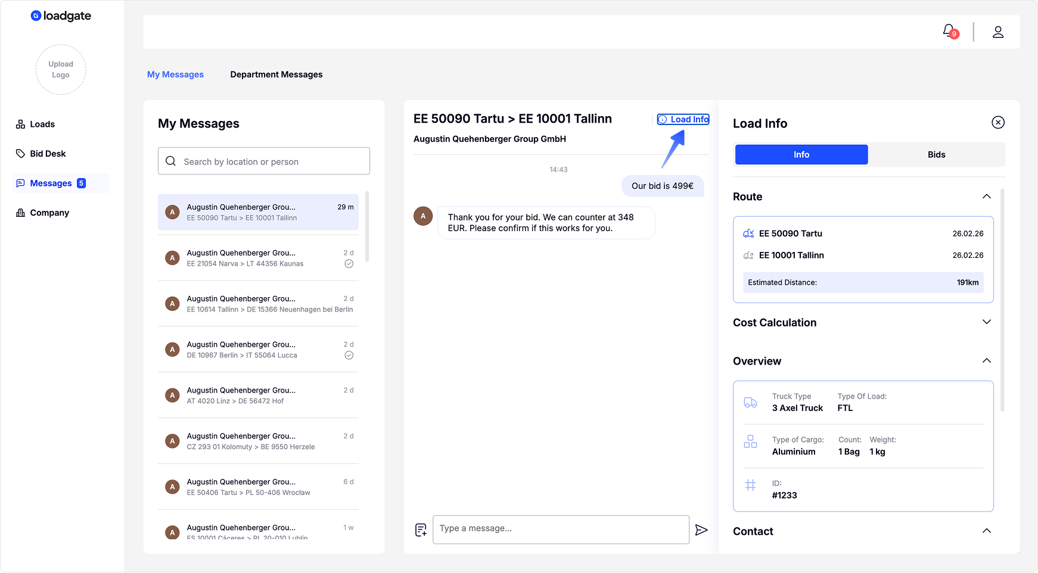The image size is (1038, 573).
Task: Collapse the Overview section
Action: 987,361
